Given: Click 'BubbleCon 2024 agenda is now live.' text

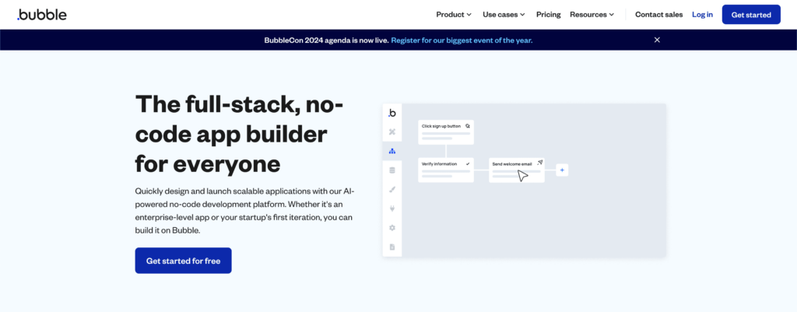Looking at the screenshot, I should [327, 40].
